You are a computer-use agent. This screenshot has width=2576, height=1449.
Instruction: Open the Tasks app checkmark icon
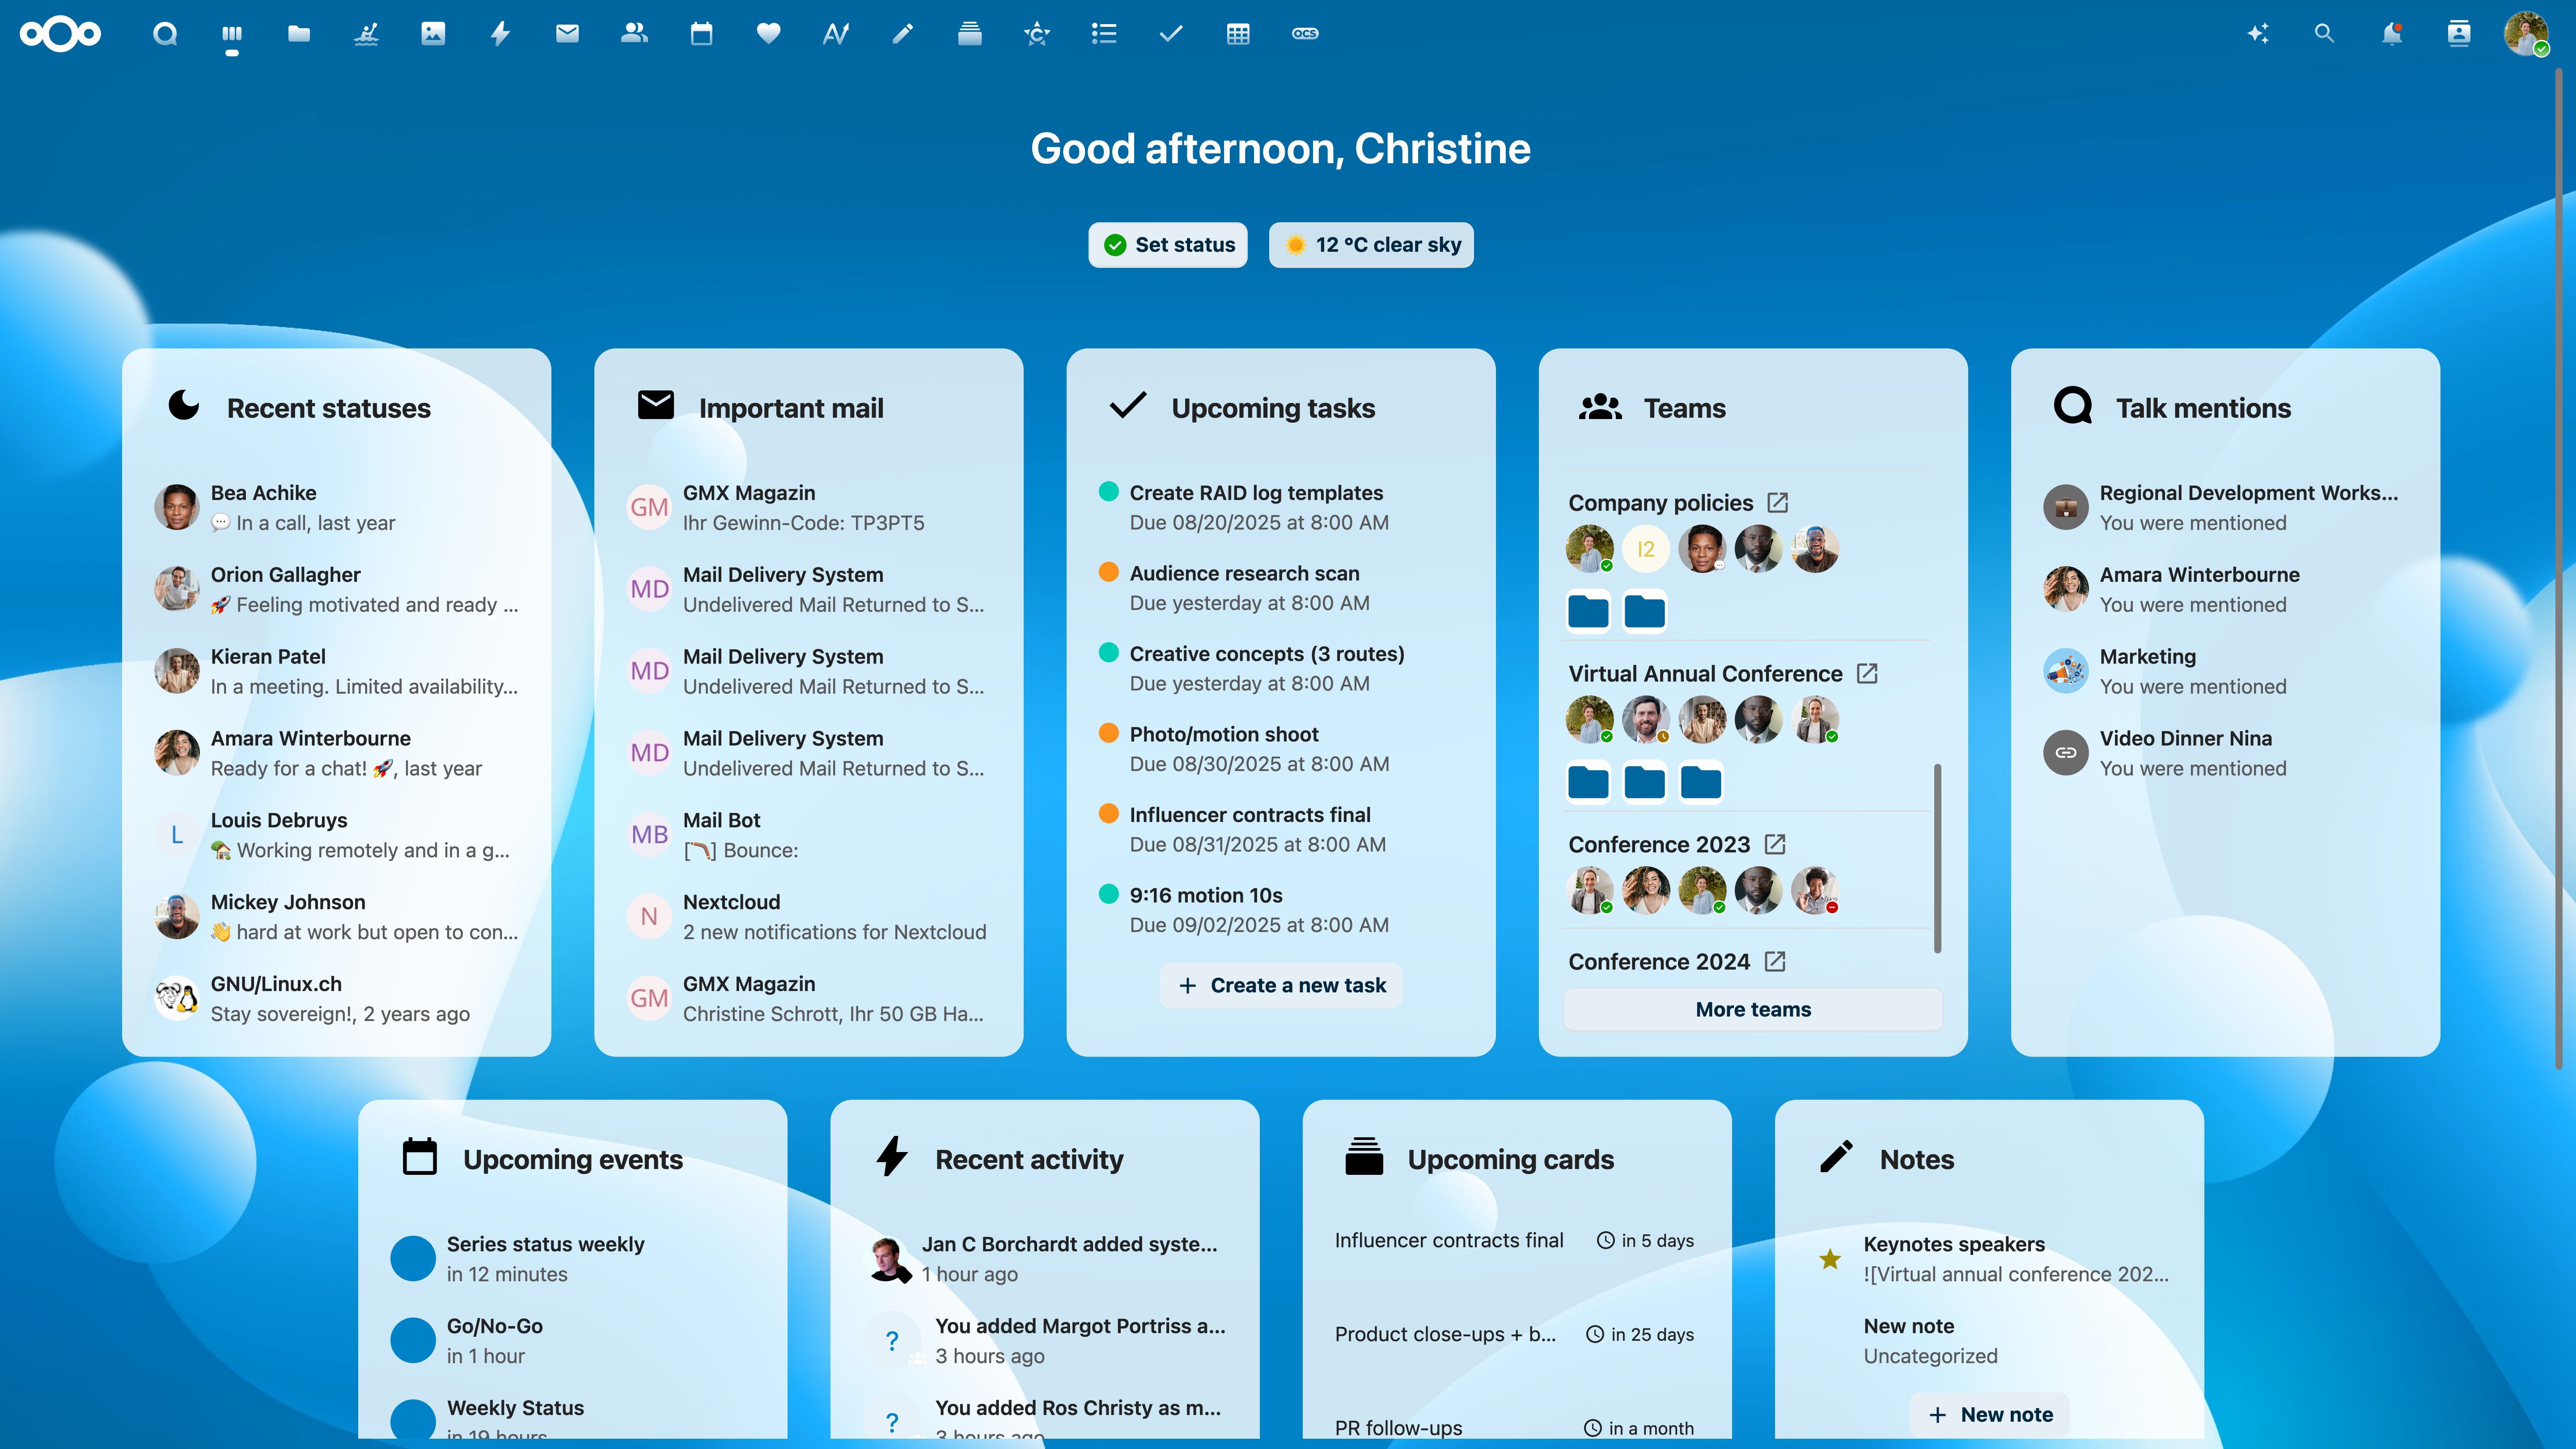click(1171, 33)
